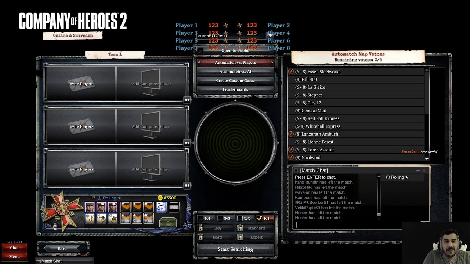Select the middle commander portrait in the loadout

tap(101, 207)
